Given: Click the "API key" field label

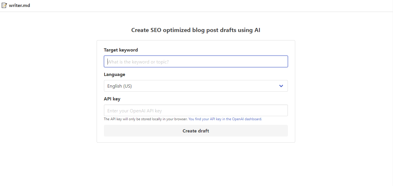Looking at the screenshot, I should (x=112, y=99).
